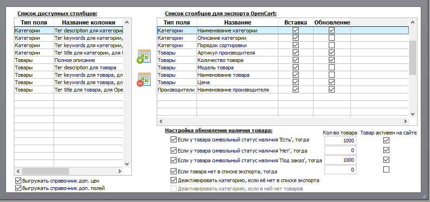Toggle Вставка checkbox for Наименование категории

295,31
